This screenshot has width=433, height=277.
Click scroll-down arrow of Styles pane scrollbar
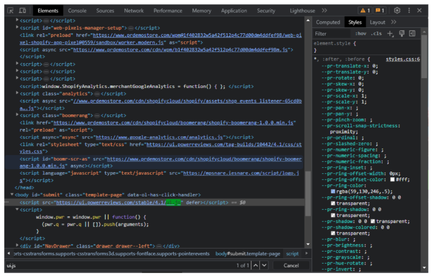[x=424, y=267]
